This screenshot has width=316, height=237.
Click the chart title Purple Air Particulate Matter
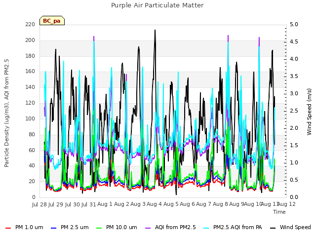(x=158, y=5)
